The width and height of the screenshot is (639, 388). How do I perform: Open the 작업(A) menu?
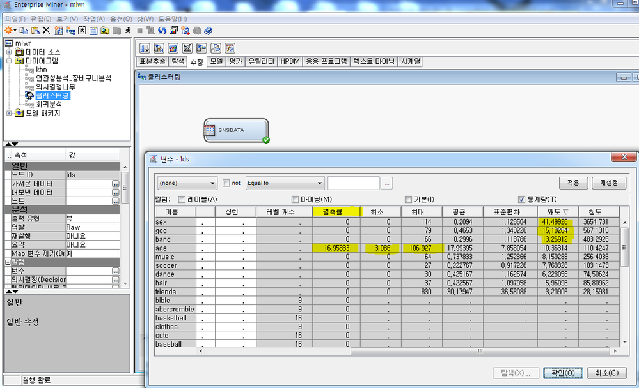94,19
